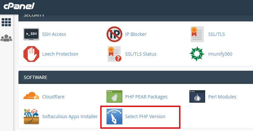
Task: Click the SSL/TLS Status icon
Action: coord(114,54)
